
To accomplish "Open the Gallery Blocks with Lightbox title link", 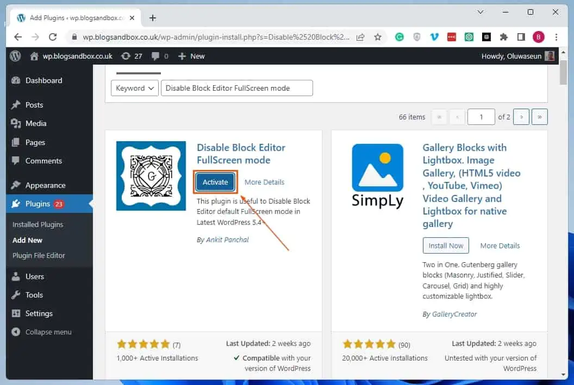I will click(471, 186).
